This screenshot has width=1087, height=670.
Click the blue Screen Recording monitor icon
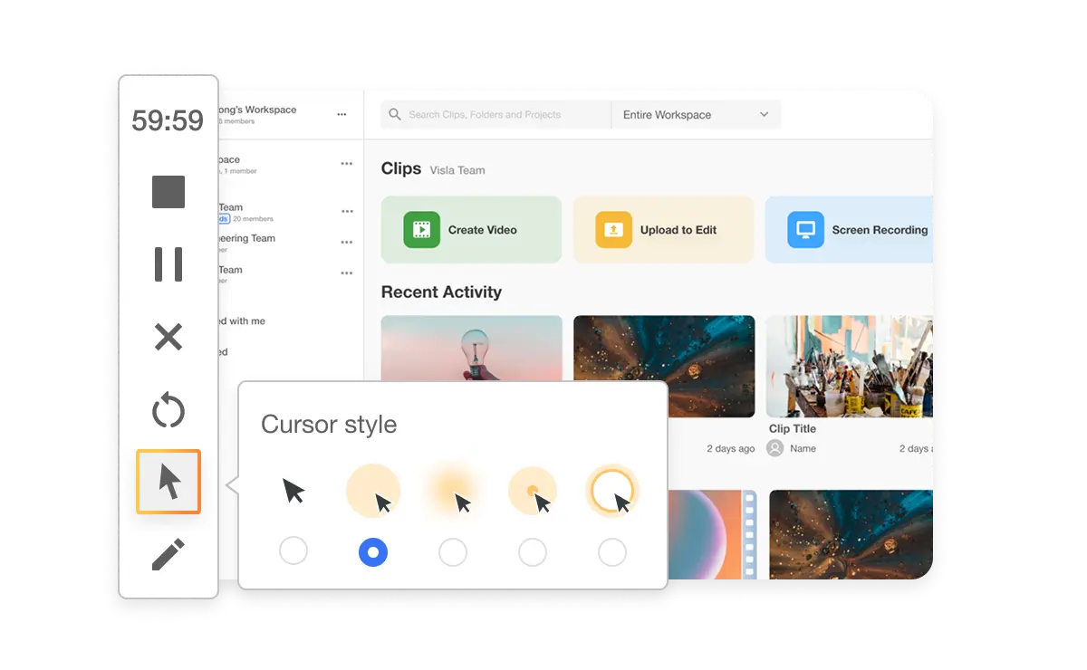pyautogui.click(x=804, y=229)
